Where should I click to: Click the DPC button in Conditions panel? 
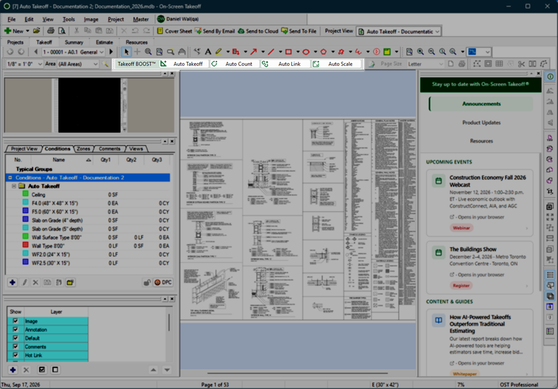click(163, 282)
